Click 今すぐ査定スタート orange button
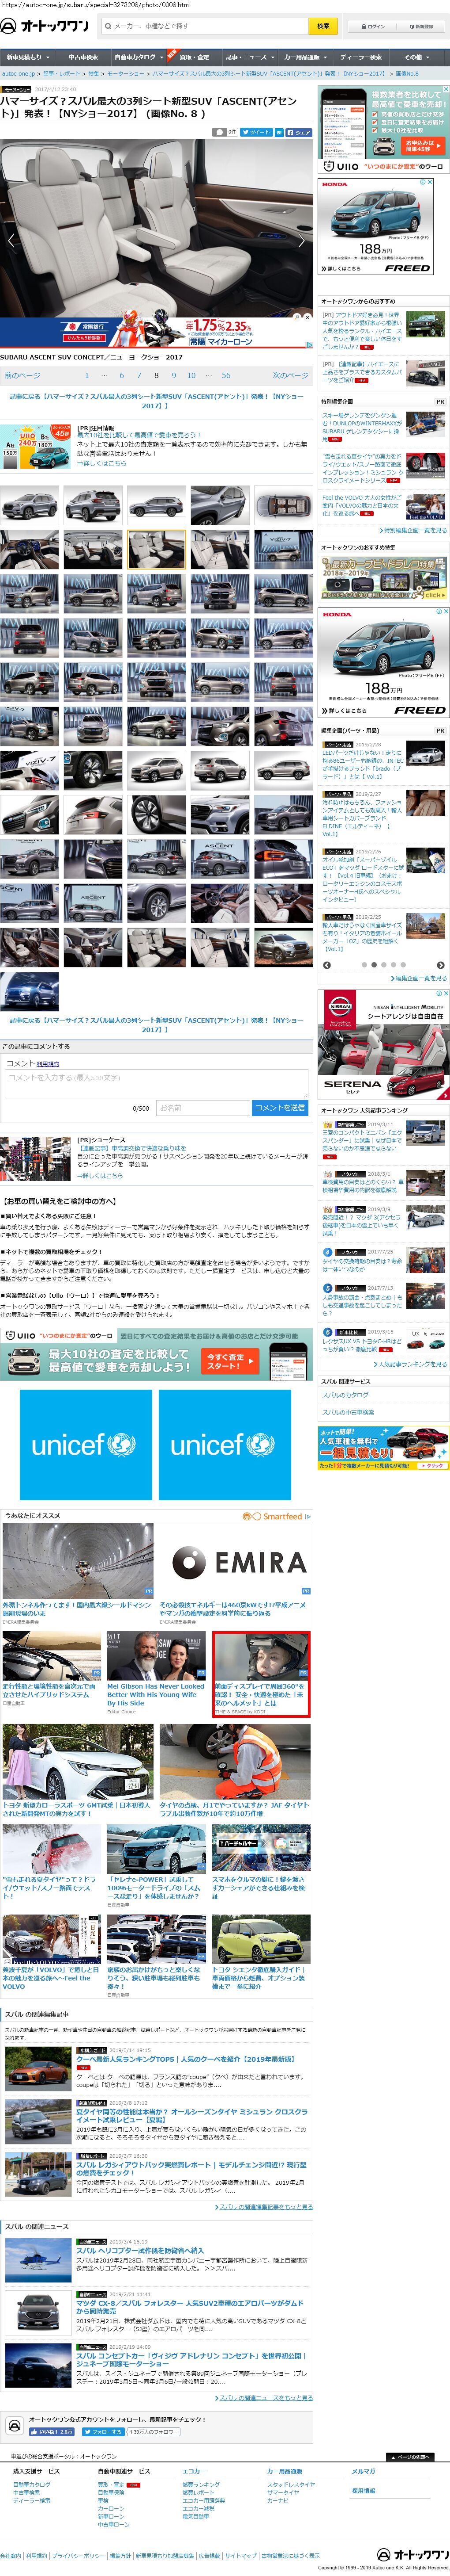This screenshot has width=450, height=2576. tap(230, 1360)
